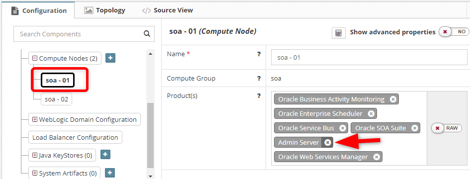Remove the Oracle Enterprise Scheduler tag

(371, 114)
